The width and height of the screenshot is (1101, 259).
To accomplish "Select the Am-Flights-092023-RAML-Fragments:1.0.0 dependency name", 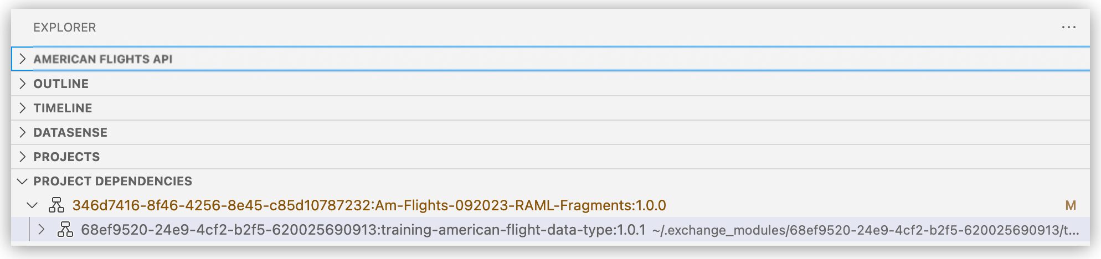I will pos(369,205).
